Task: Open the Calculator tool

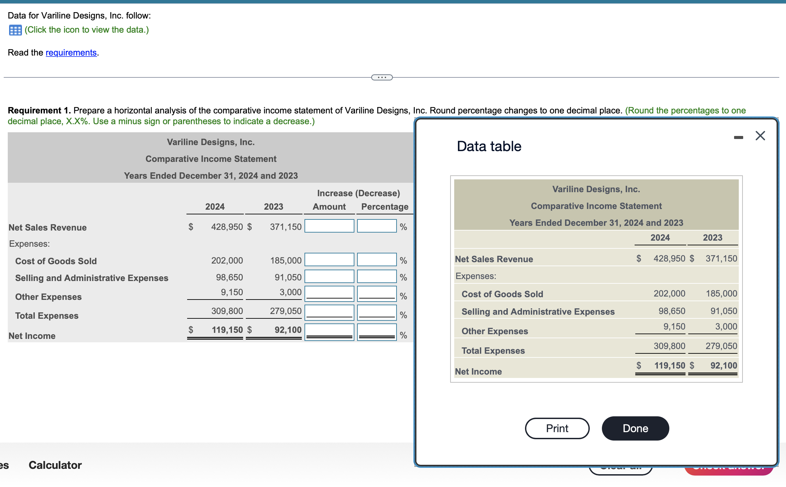Action: [x=55, y=465]
